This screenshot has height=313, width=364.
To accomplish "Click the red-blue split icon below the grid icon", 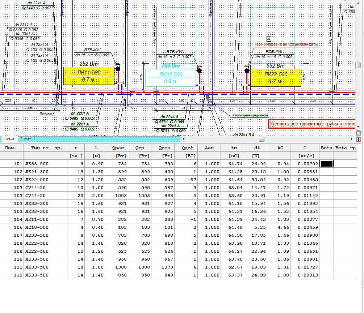I will (359, 139).
